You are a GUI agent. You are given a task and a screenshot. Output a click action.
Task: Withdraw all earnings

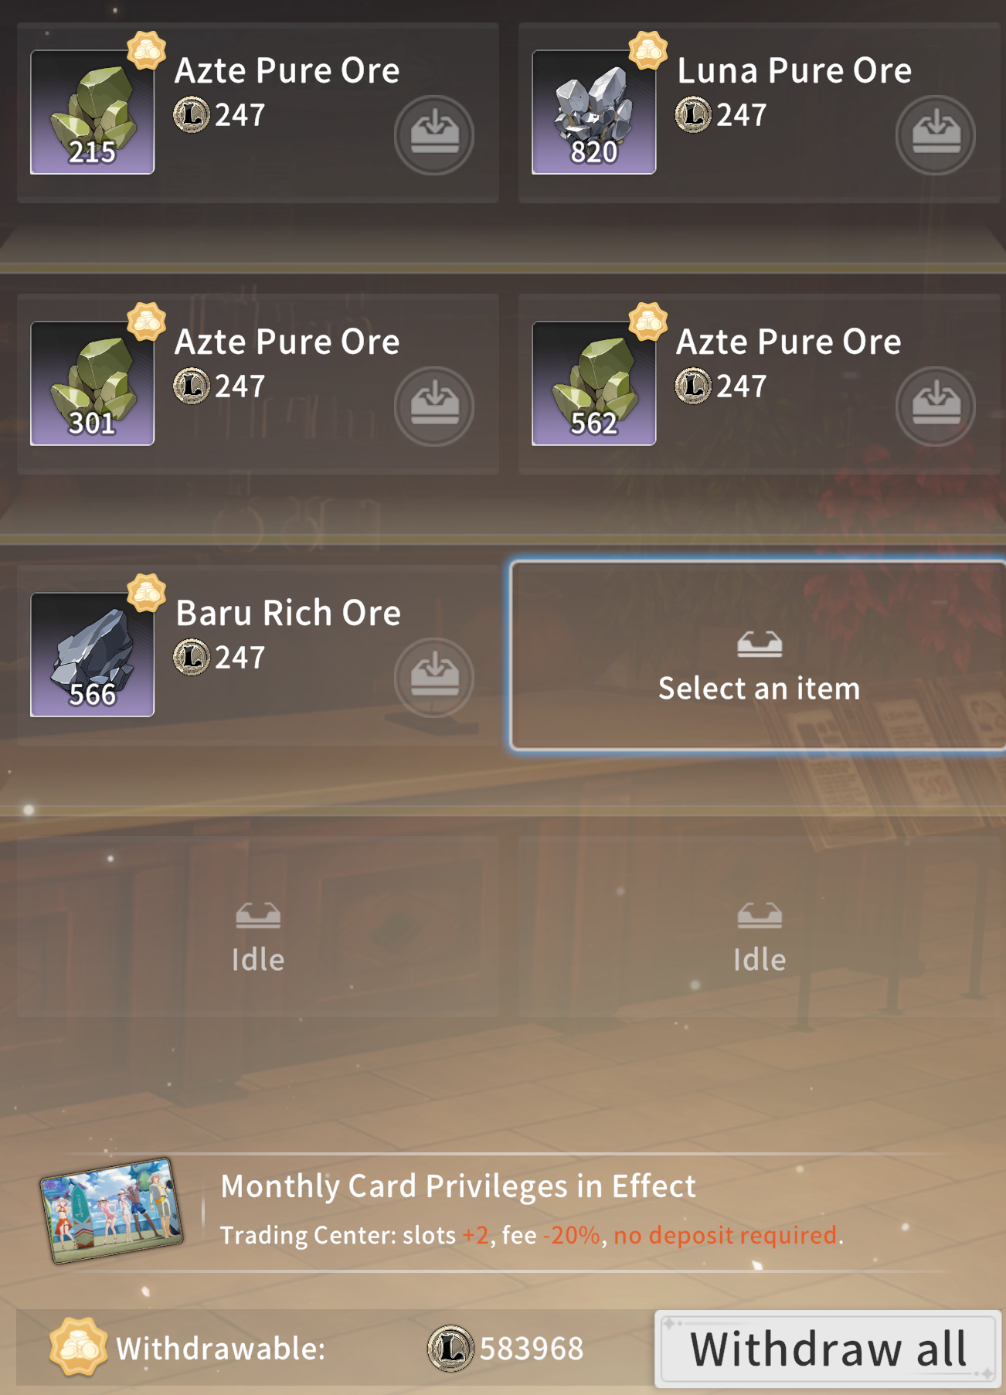click(828, 1349)
